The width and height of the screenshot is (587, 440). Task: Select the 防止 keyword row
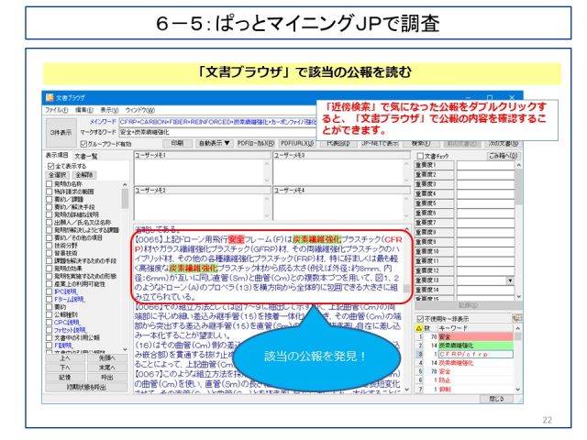point(464,380)
